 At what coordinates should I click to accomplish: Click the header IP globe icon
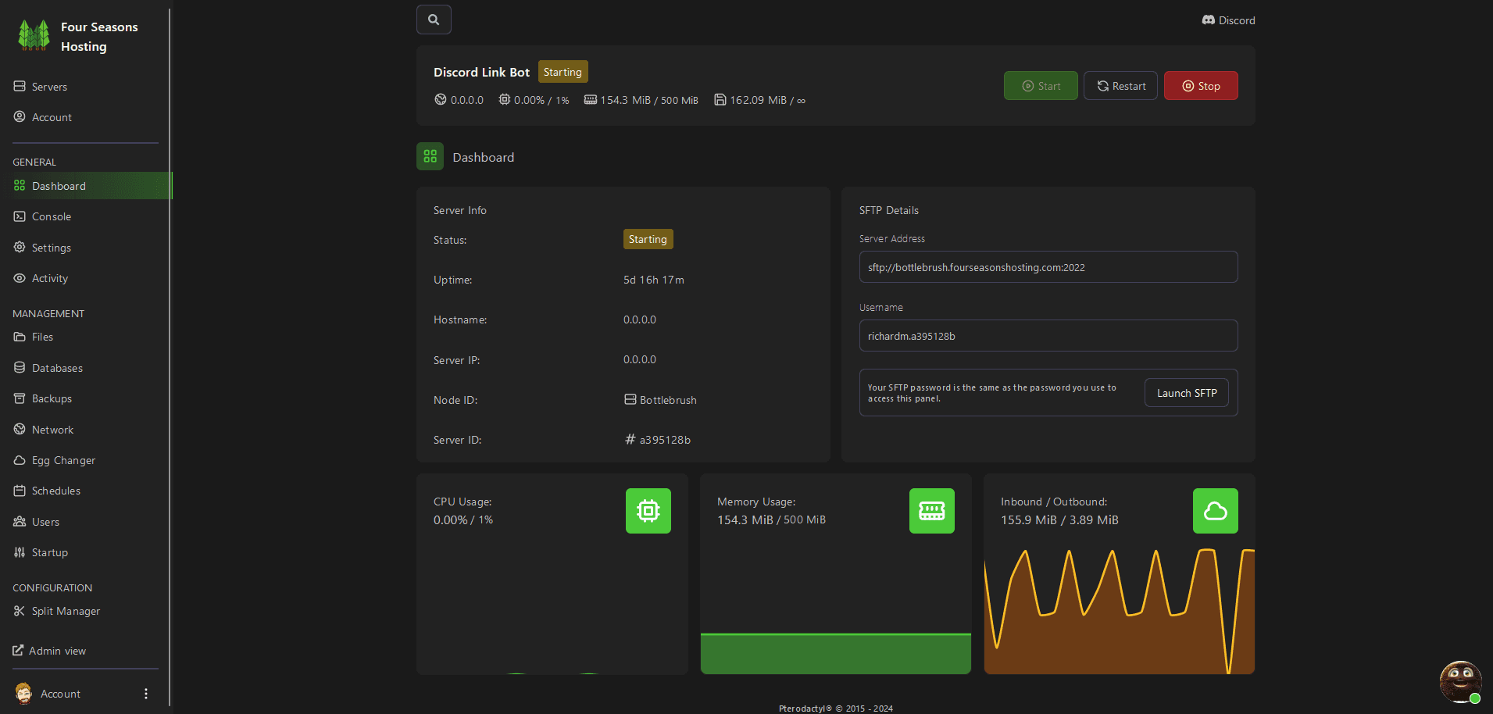pos(441,99)
